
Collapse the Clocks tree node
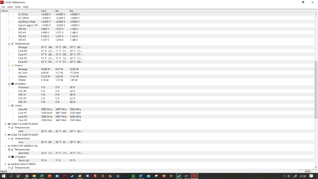coord(9,106)
